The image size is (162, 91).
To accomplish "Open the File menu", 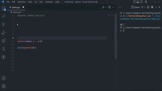I will (x=8, y=2).
